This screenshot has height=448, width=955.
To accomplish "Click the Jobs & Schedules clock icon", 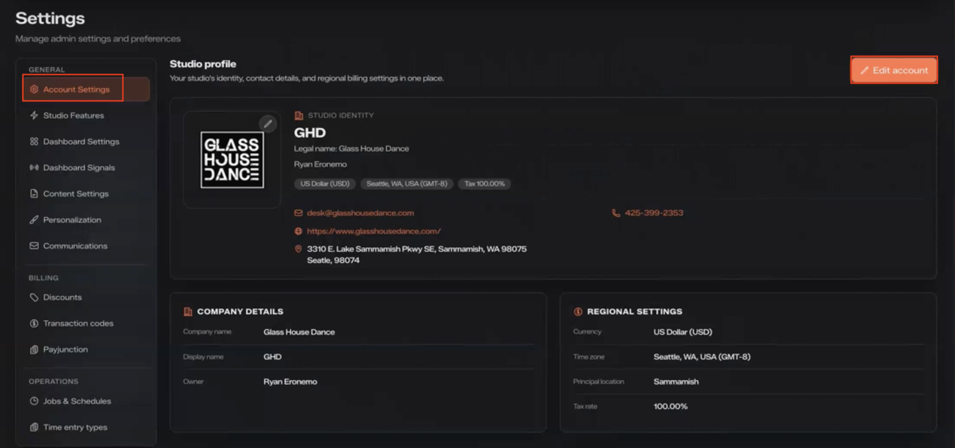I will (34, 401).
